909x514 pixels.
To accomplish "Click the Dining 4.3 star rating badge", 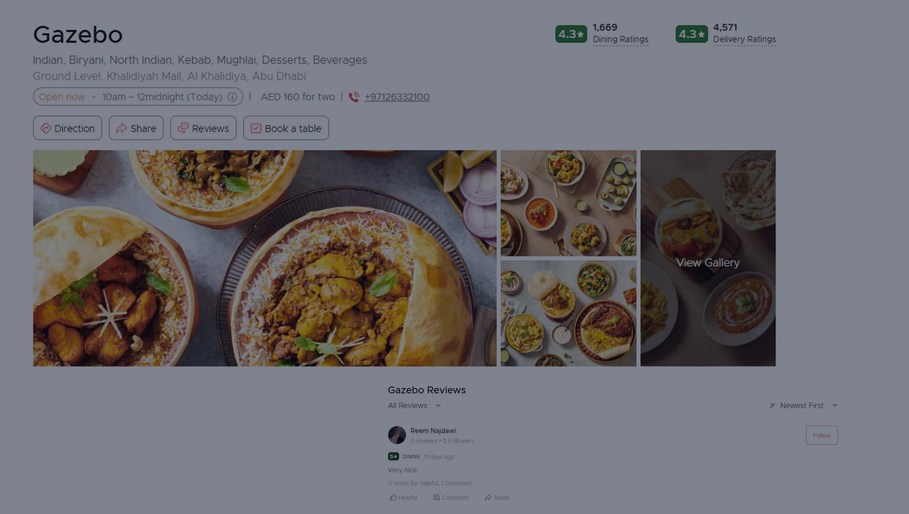I will (571, 34).
